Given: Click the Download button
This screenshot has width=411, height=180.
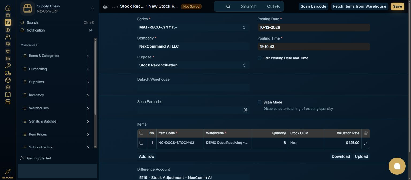Looking at the screenshot, I should pyautogui.click(x=341, y=156).
